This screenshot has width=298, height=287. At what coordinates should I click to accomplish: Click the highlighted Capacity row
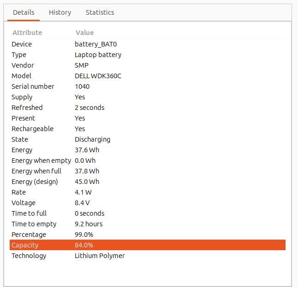pos(148,245)
